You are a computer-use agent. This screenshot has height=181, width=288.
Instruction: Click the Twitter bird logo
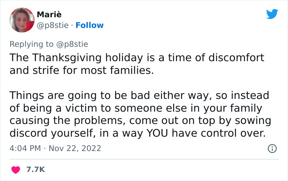(x=272, y=14)
